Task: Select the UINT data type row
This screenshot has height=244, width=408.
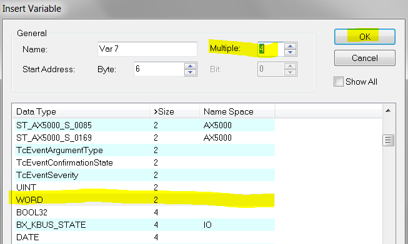Action: 145,187
